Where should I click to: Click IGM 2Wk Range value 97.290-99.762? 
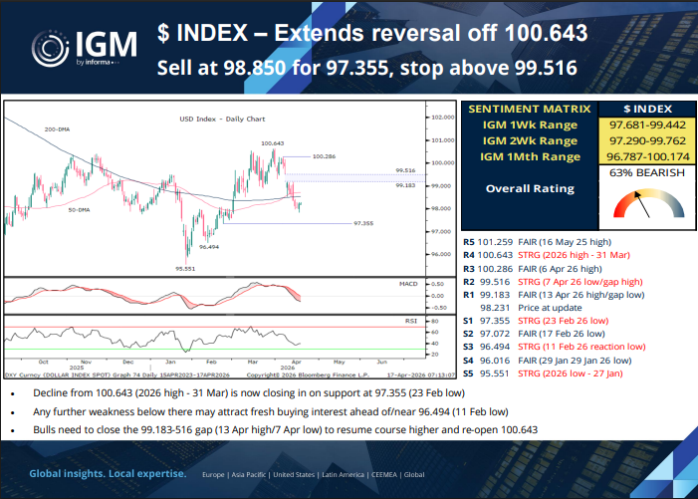pyautogui.click(x=643, y=140)
